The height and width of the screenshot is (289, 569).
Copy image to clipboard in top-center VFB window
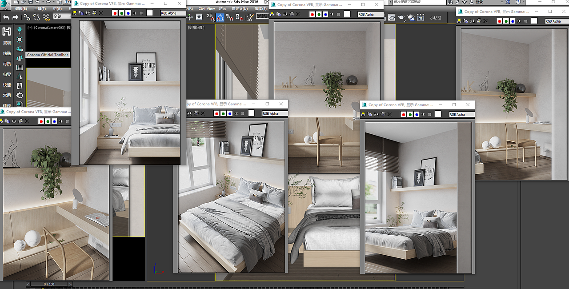(278, 14)
